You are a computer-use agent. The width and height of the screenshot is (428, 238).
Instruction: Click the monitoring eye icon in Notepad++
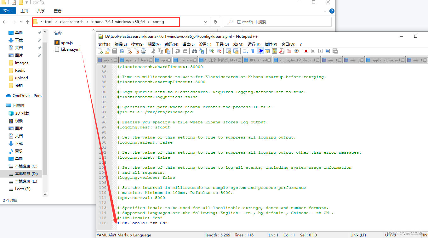tap(296, 51)
